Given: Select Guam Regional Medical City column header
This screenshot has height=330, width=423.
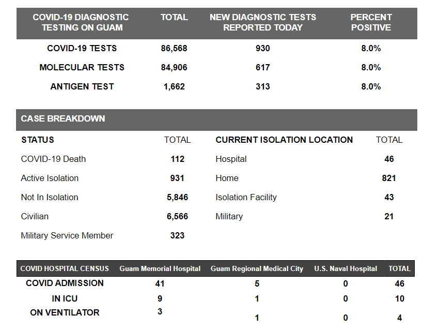Looking at the screenshot, I should [257, 268].
